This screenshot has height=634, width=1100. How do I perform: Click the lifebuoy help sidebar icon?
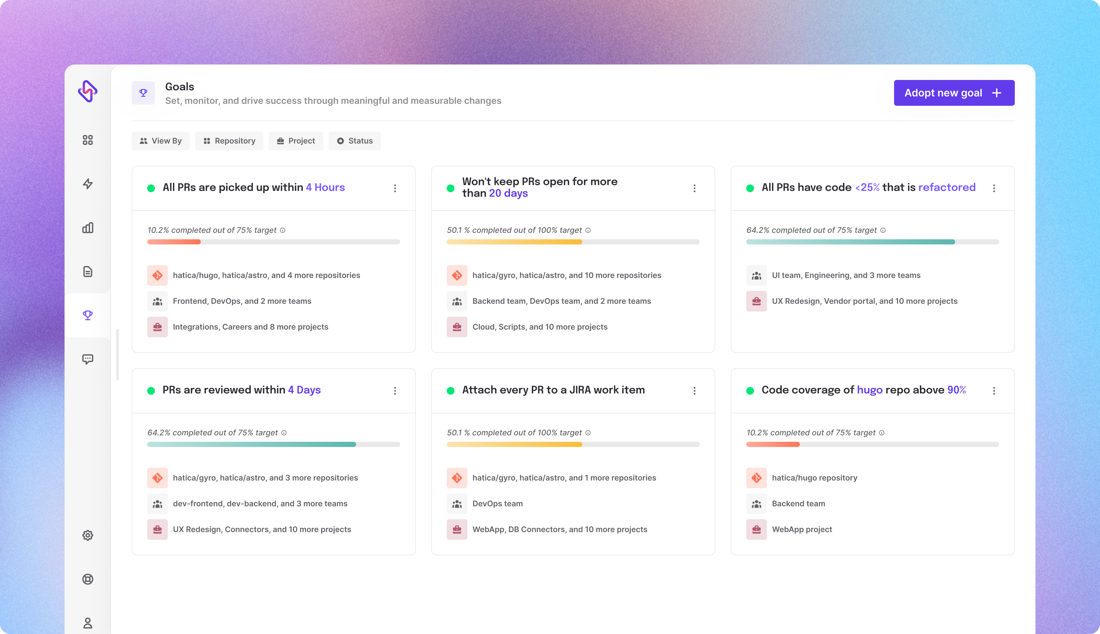coord(87,579)
